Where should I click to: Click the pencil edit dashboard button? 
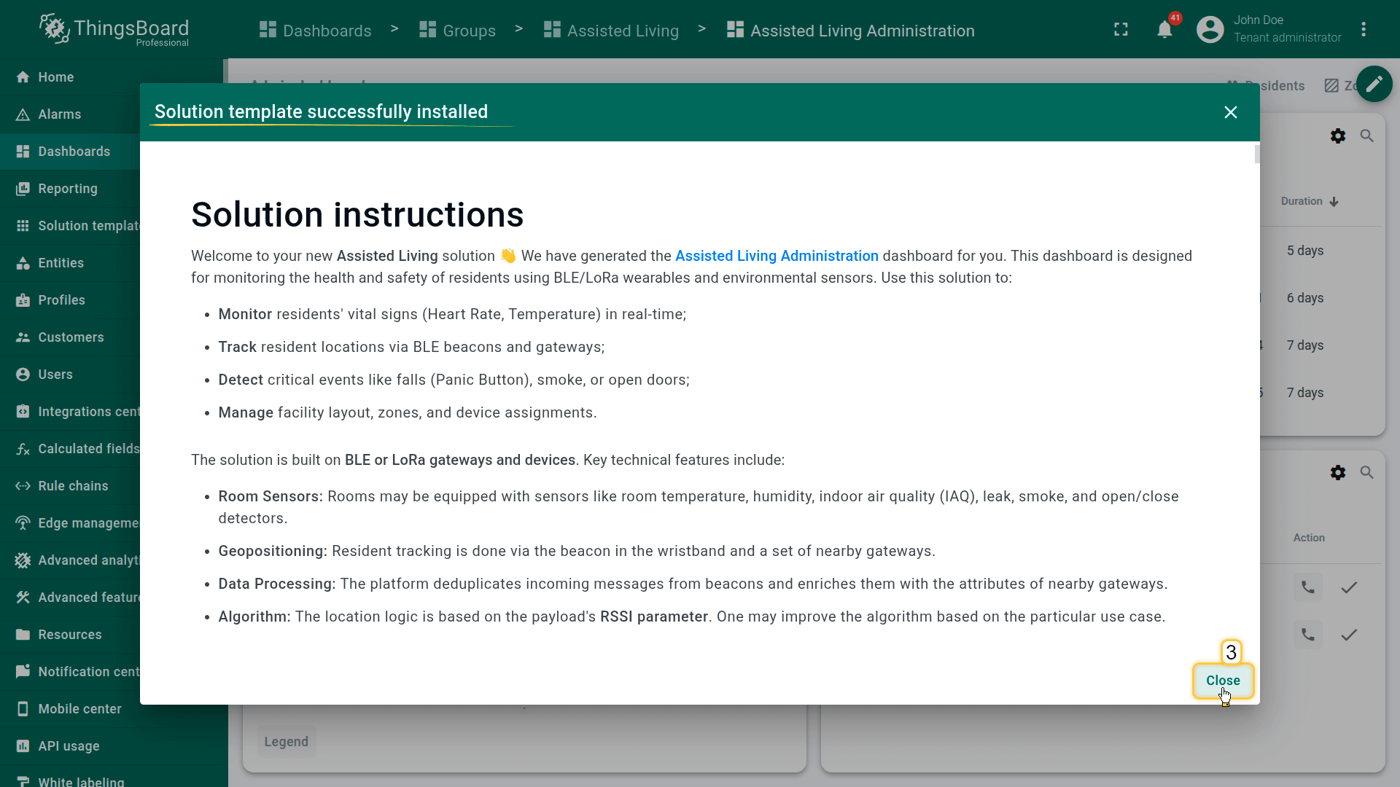[1374, 85]
